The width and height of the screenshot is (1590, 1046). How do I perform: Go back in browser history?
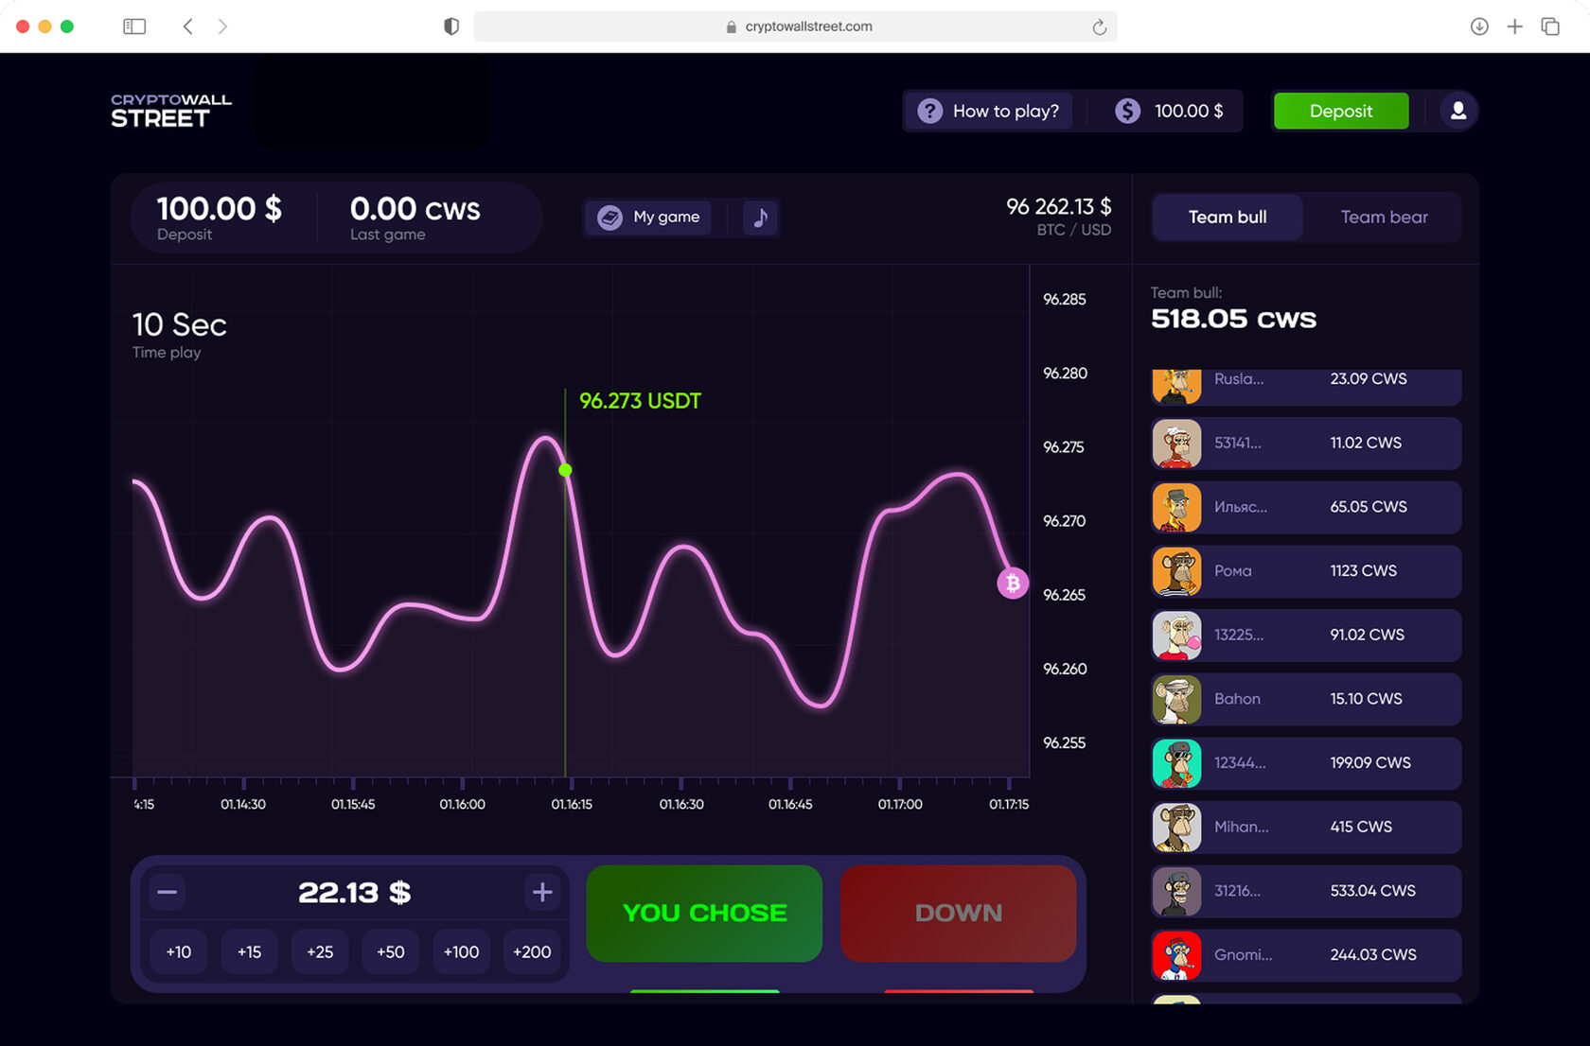(x=187, y=26)
